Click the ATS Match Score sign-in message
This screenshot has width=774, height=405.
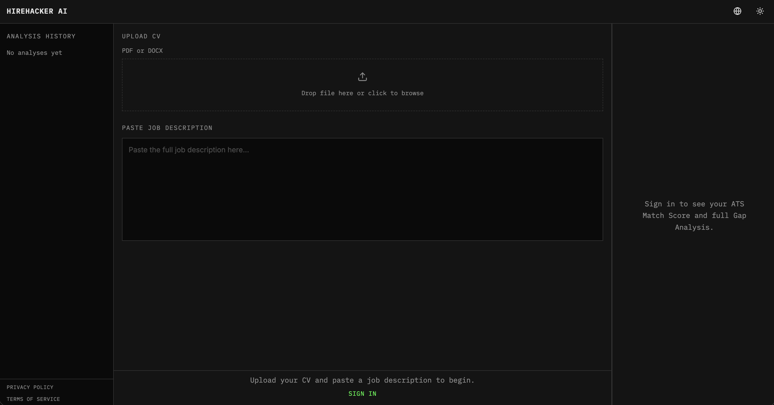coord(694,215)
